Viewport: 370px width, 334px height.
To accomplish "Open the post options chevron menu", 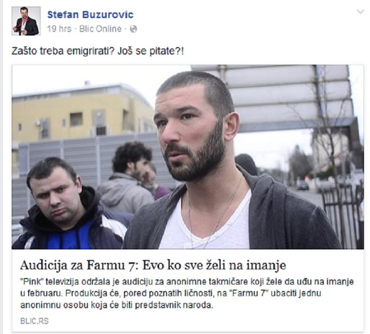I will click(x=360, y=12).
